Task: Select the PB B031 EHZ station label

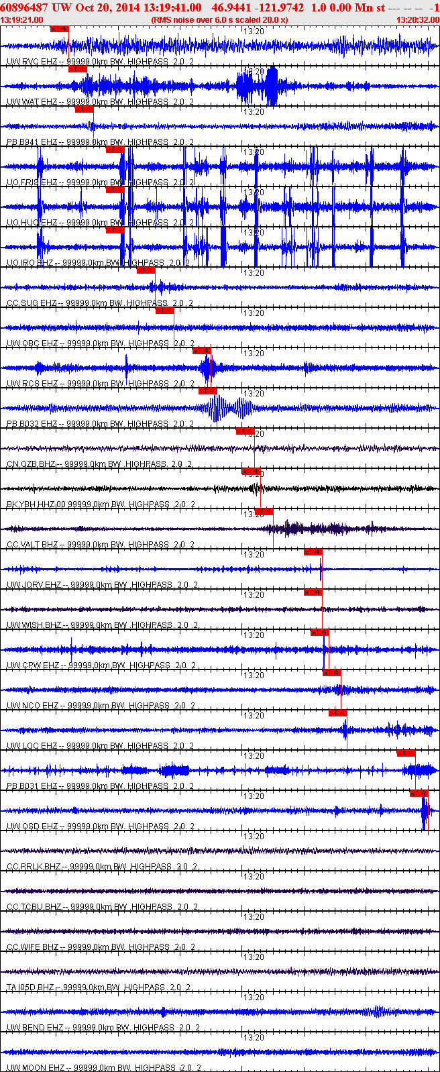Action: (101, 786)
